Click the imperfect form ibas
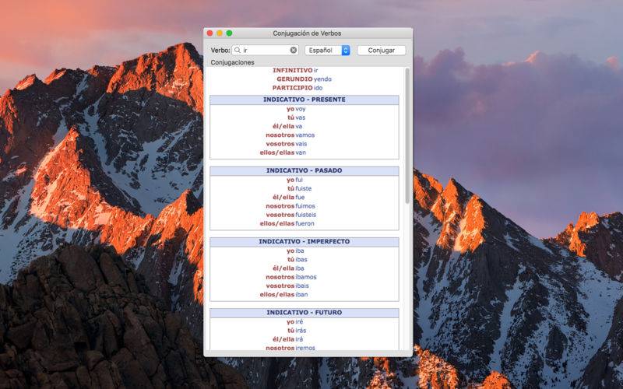This screenshot has width=623, height=389. 301,260
